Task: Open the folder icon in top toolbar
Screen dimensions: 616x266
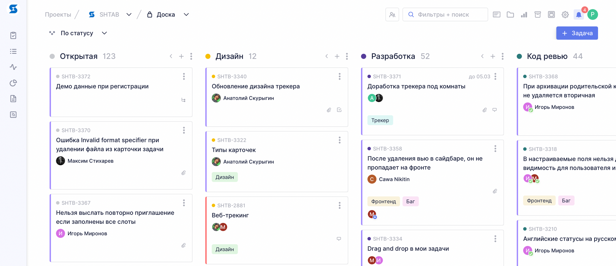Action: 510,15
